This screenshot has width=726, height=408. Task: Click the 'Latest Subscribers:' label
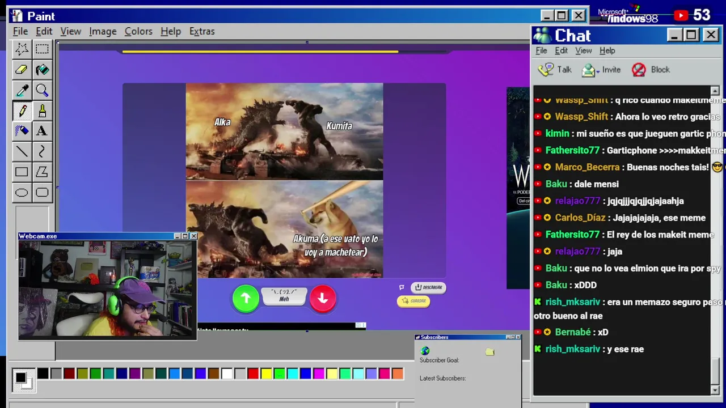click(442, 379)
